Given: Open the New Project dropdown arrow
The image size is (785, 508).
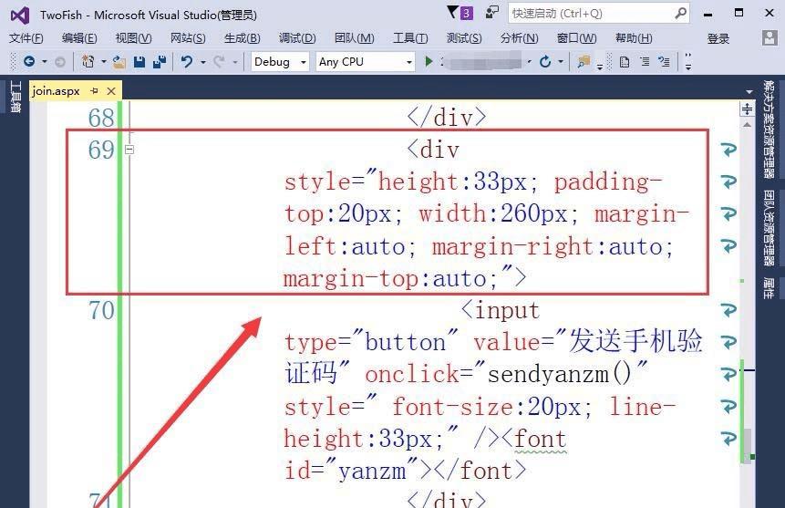Looking at the screenshot, I should click(104, 62).
